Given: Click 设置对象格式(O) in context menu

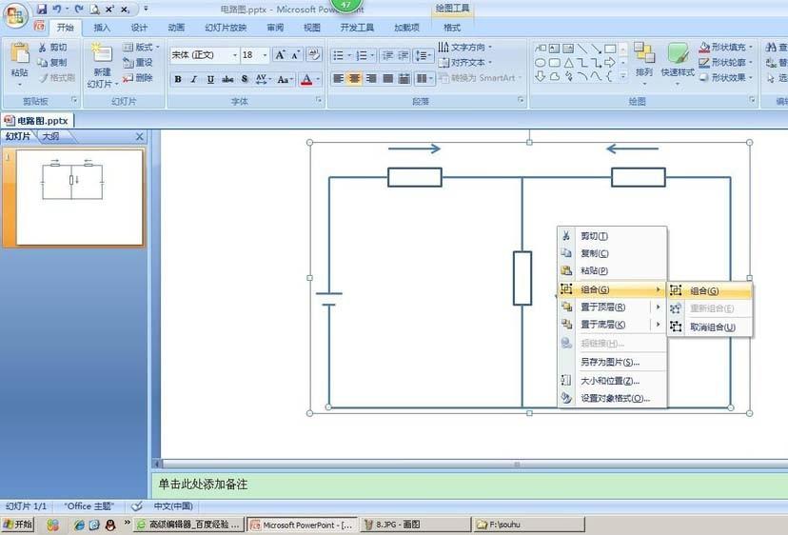Looking at the screenshot, I should [x=614, y=398].
